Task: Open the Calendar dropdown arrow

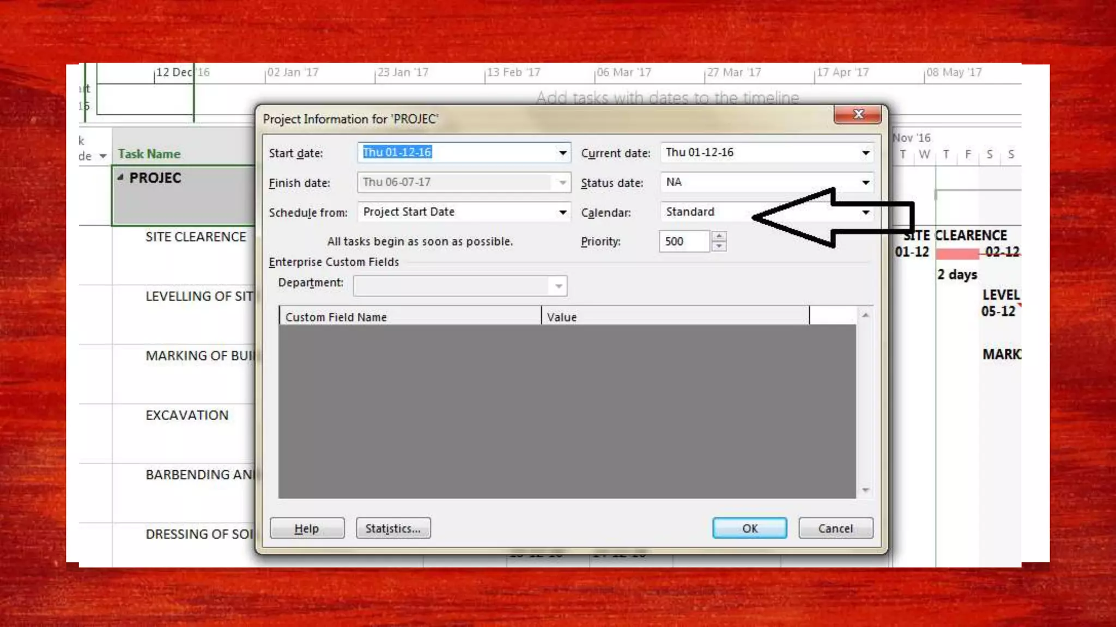Action: tap(865, 212)
